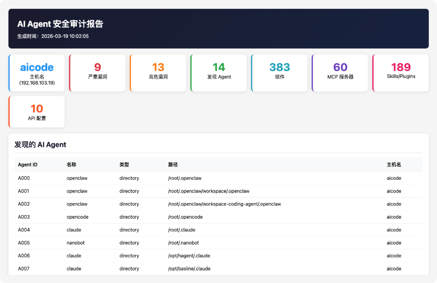Click the report title 'AI Agent 安全审计报告'

(x=60, y=24)
